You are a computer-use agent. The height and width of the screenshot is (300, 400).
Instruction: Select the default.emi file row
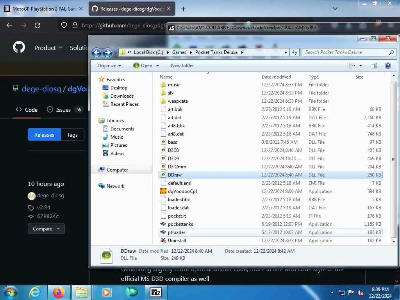point(271,183)
